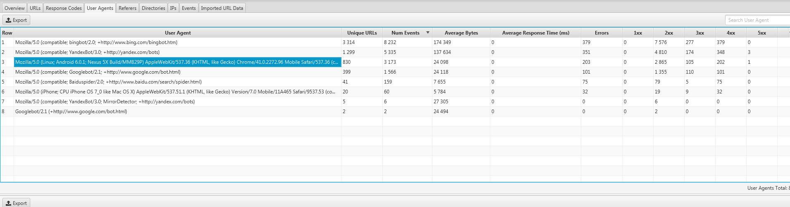Click Num Events value 8 232
The image size is (790, 207).
390,42
